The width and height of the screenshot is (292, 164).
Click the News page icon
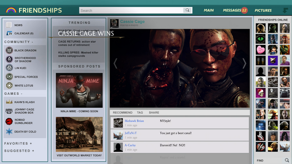(9, 25)
